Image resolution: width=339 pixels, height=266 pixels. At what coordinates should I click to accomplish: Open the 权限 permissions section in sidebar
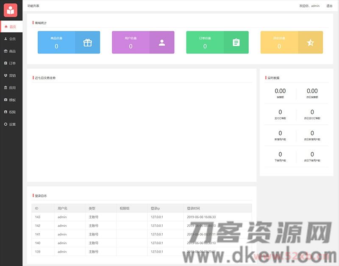pos(11,112)
